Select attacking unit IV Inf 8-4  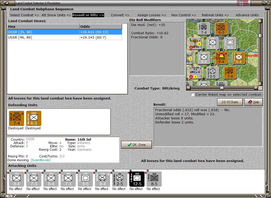click(x=51, y=179)
